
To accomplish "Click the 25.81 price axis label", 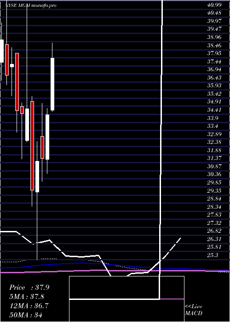I will (214, 247).
